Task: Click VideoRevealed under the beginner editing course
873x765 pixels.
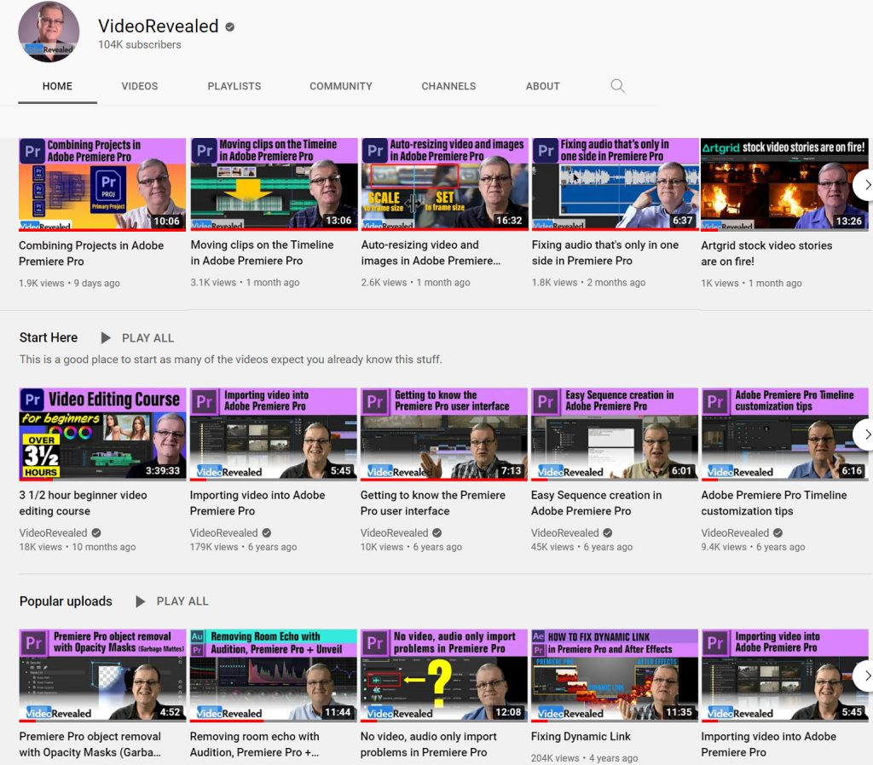Action: 53,533
